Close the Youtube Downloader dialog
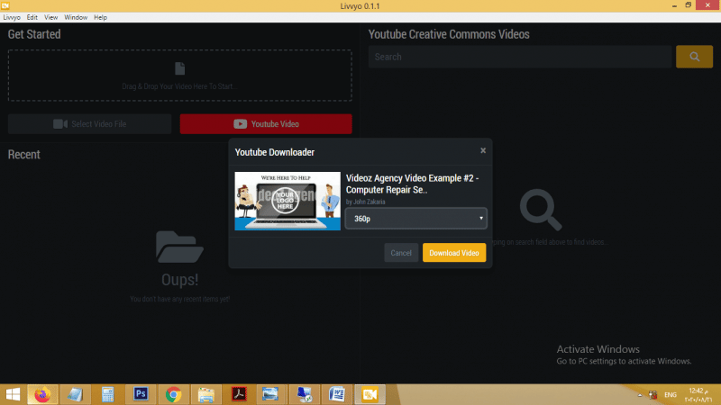 pyautogui.click(x=483, y=150)
